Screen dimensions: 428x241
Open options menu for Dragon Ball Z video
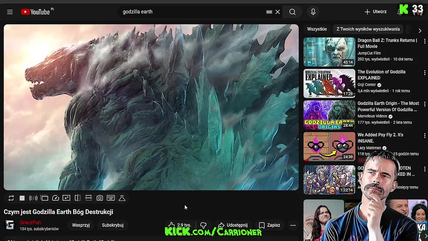tap(425, 41)
